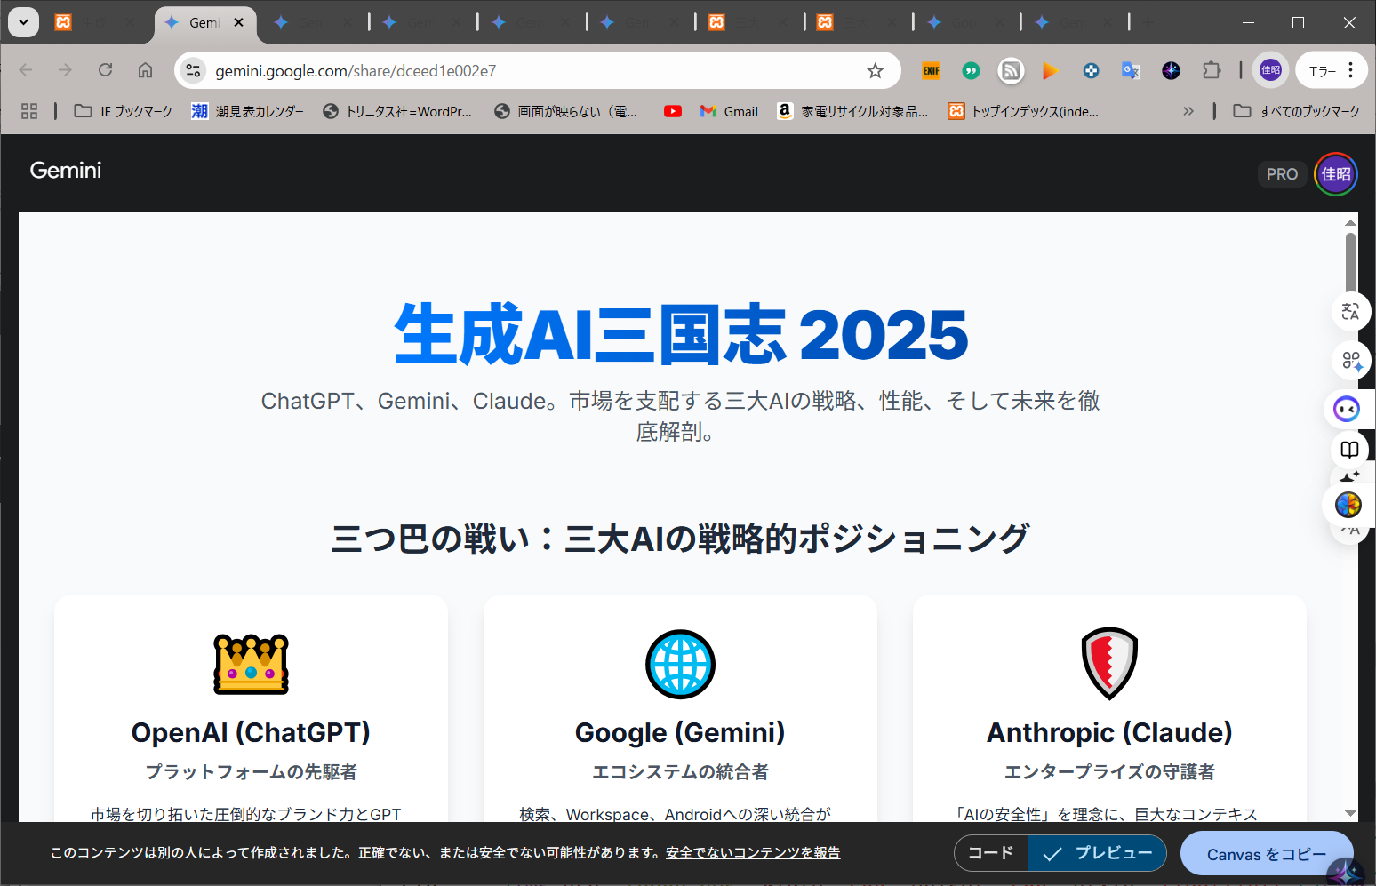
Task: Click the colorful brain floating icon
Action: coord(1348,505)
